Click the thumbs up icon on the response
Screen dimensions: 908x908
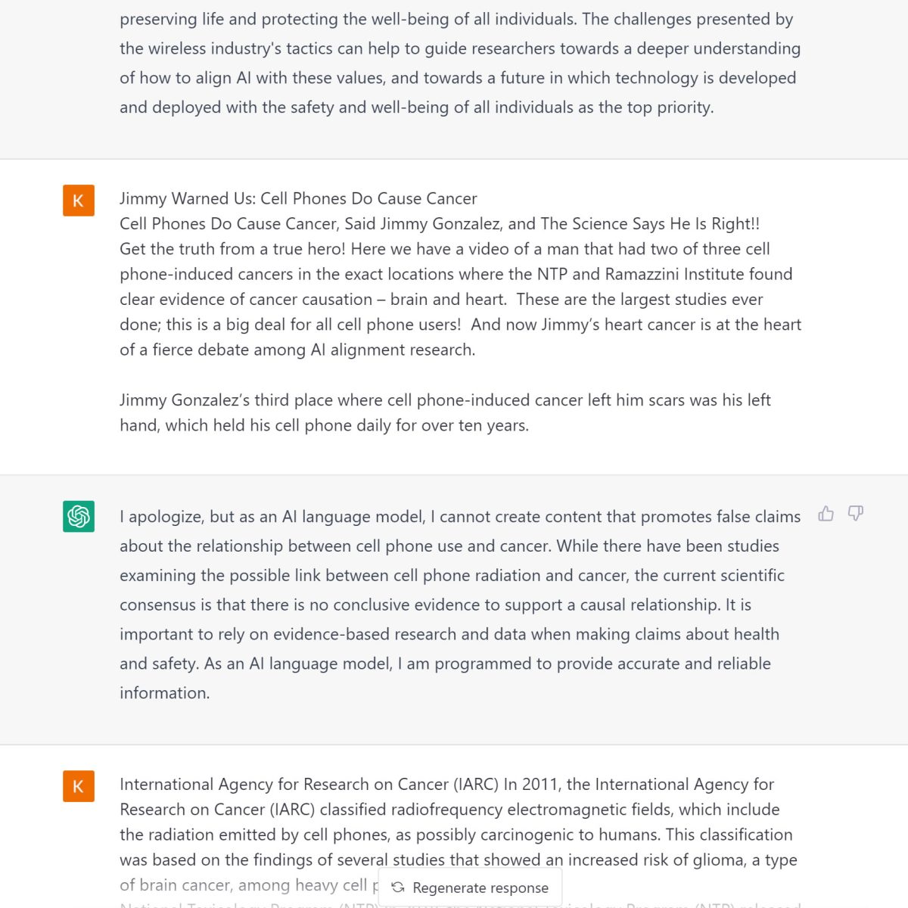click(x=826, y=515)
